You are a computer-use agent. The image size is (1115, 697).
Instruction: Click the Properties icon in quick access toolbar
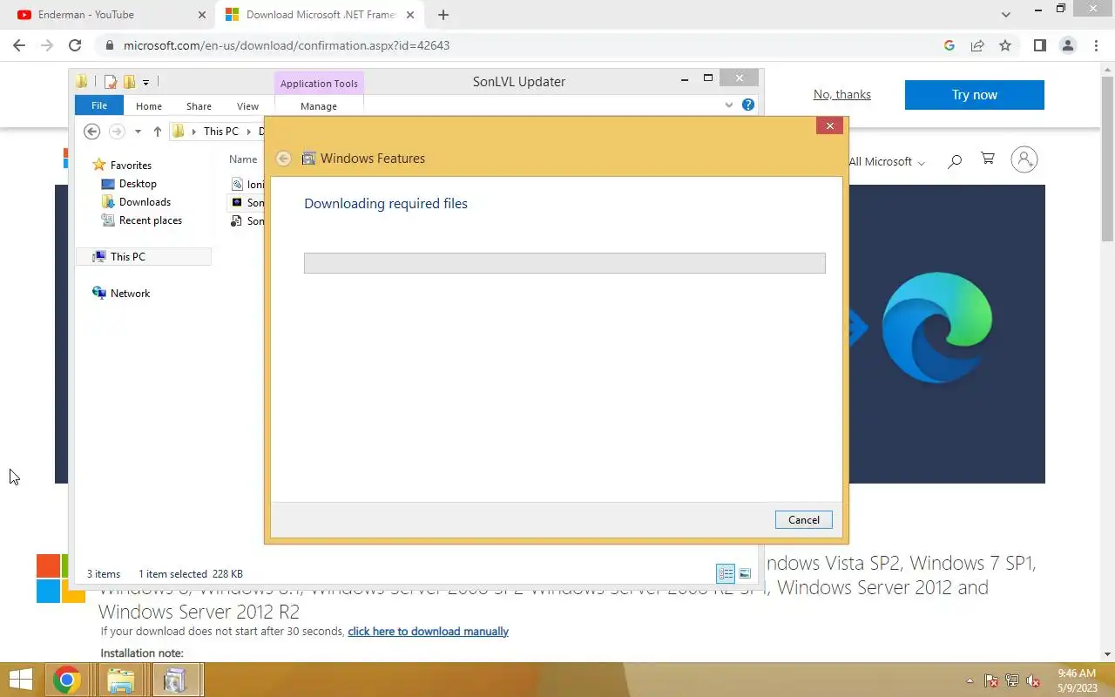111,82
